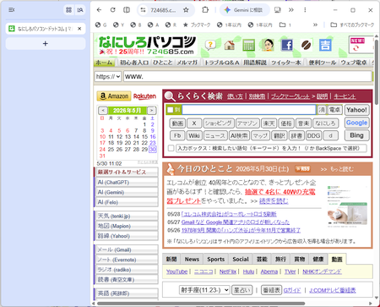Click the らくらく検索 text input field
Viewport: 380px width, 307px height.
(249, 110)
